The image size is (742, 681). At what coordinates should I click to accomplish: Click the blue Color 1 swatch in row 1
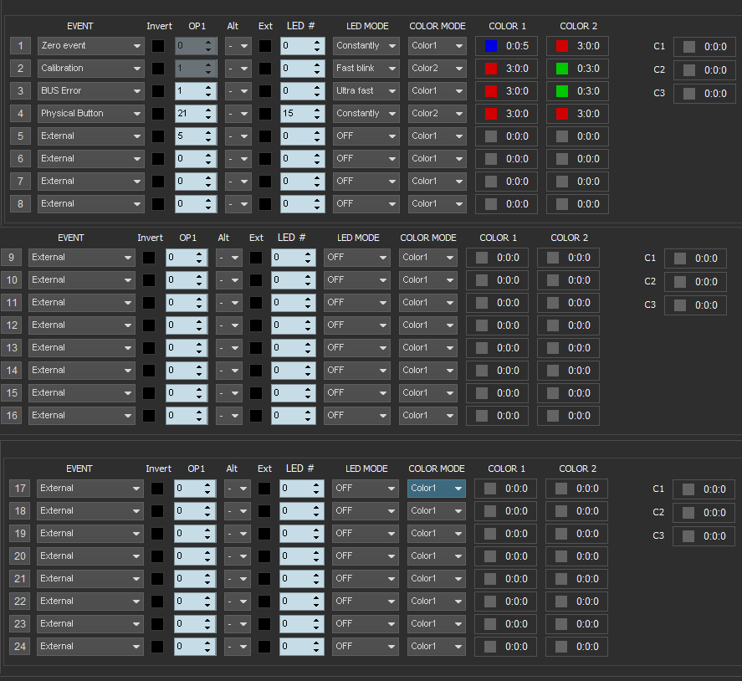(491, 46)
